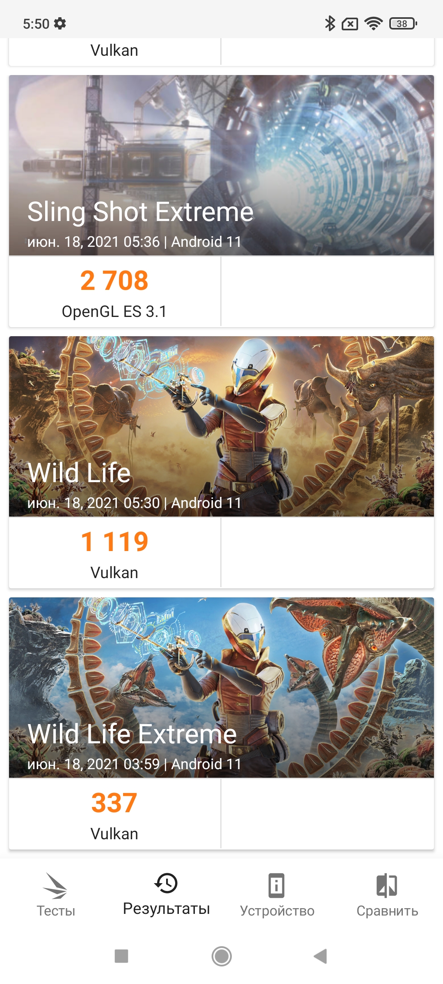443x984 pixels.
Task: Open the Sling Shot Extreme result image
Action: 221,165
